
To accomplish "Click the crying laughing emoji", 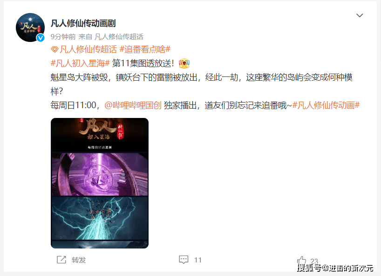I will pos(184,63).
